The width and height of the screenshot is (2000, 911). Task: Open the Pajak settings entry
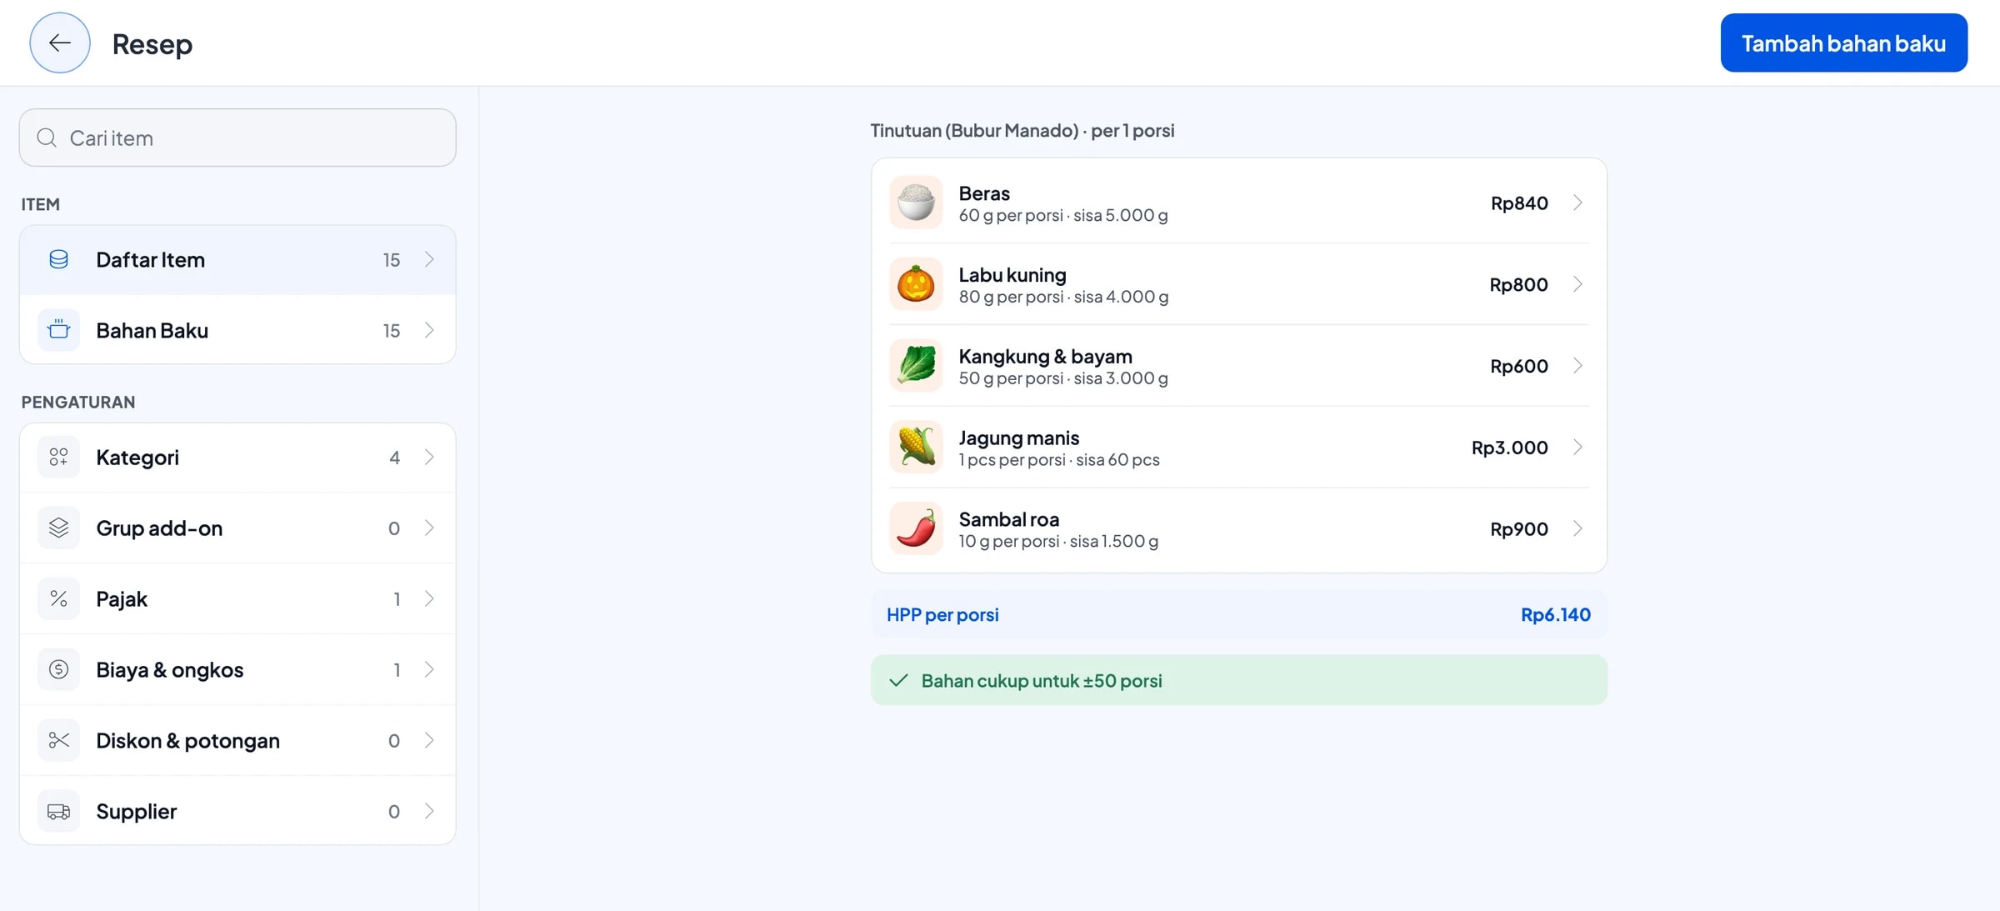point(237,598)
